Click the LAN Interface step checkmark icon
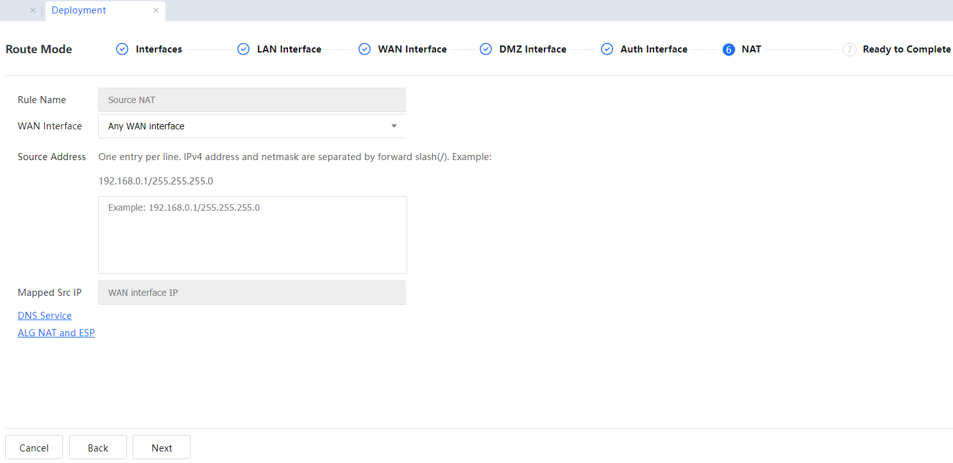953x463 pixels. pos(243,49)
